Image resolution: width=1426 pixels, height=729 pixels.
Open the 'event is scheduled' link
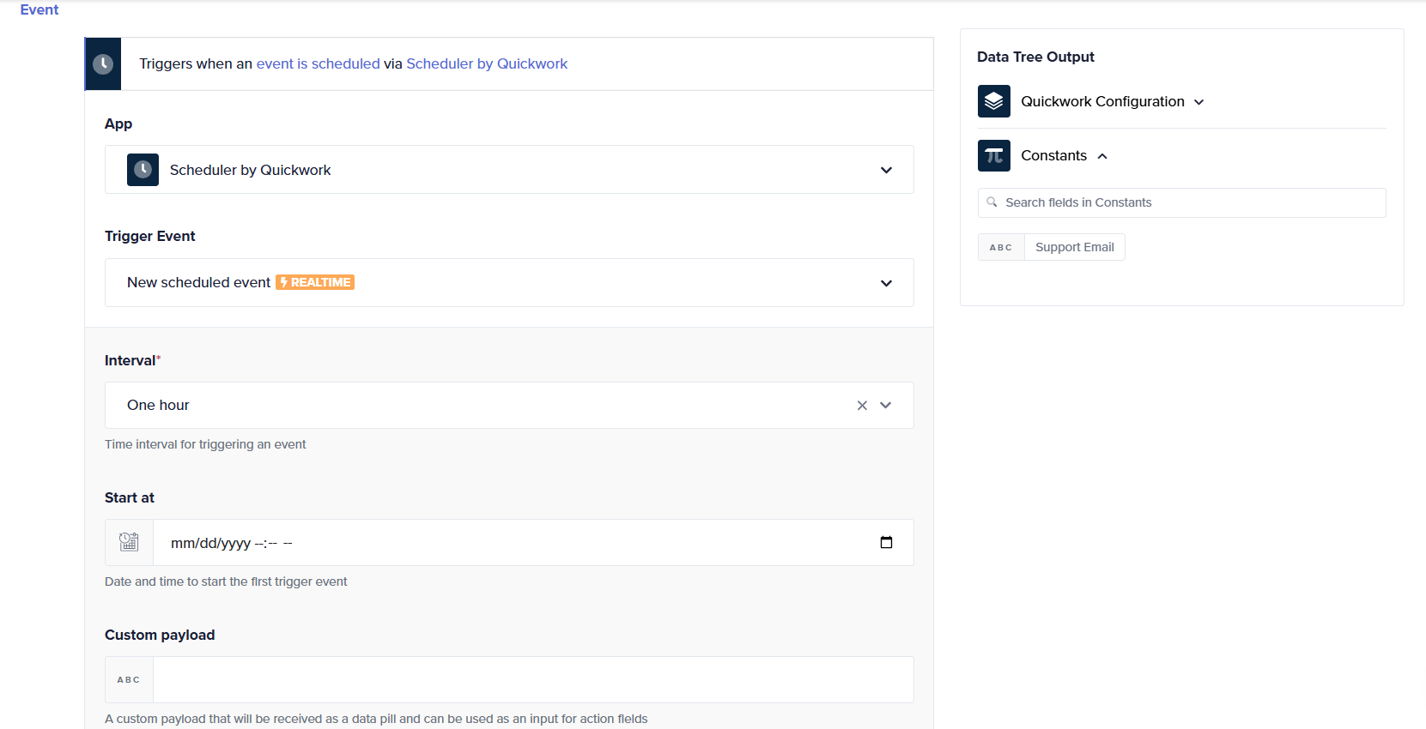318,63
